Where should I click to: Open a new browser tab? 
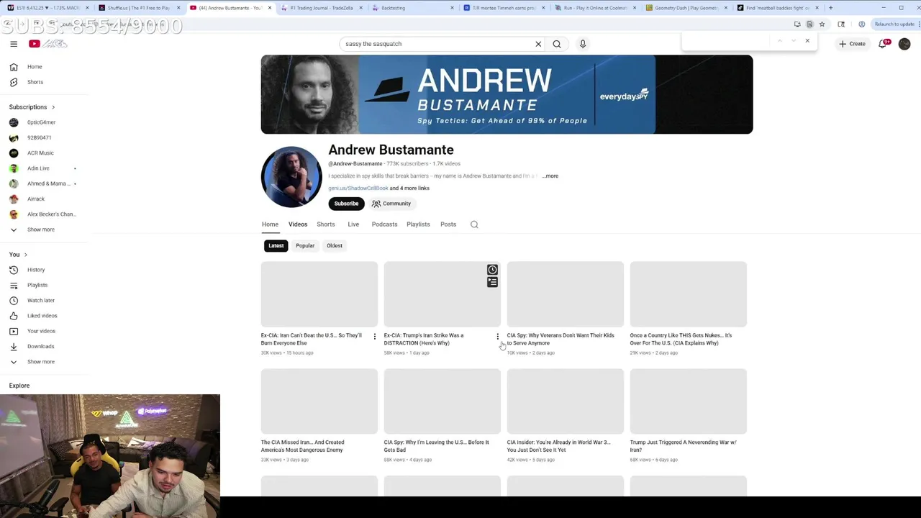point(830,8)
